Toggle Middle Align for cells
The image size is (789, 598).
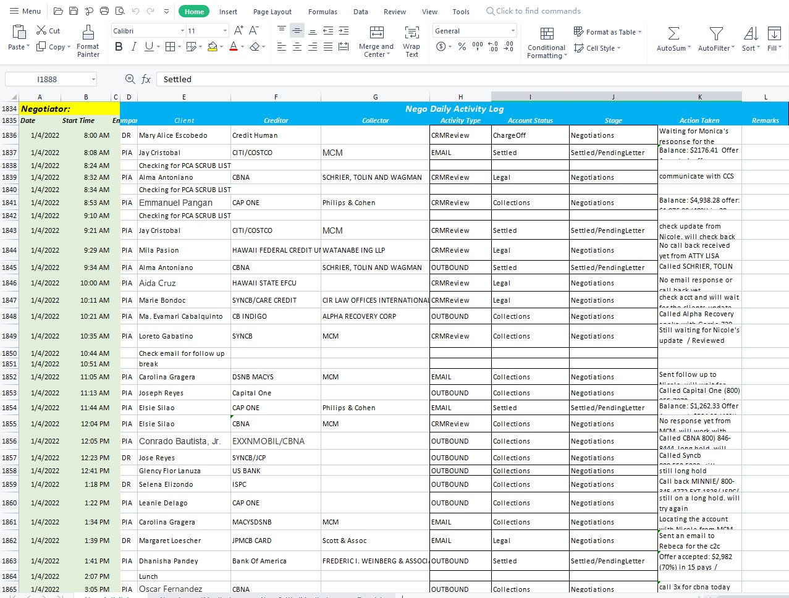pos(297,30)
